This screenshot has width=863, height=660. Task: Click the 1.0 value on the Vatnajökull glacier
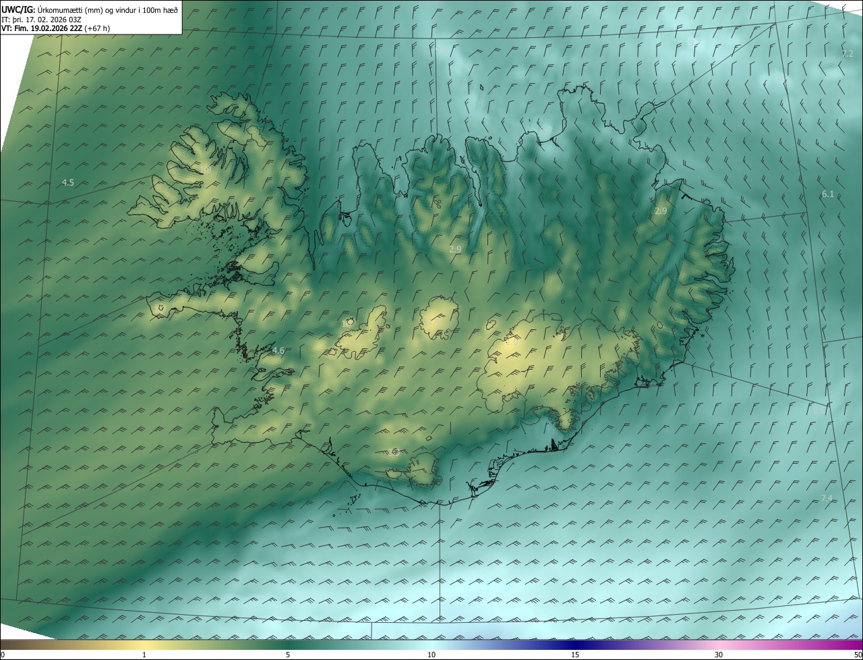[512, 342]
